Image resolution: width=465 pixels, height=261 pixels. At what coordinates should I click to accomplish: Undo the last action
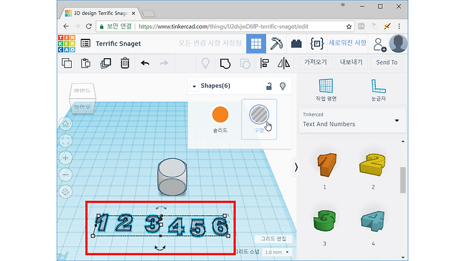pyautogui.click(x=145, y=63)
